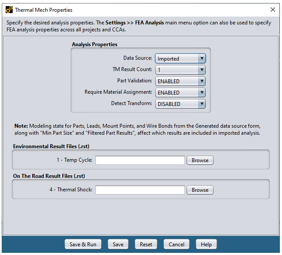Browse for the Thermal Shock result file
The image size is (282, 255).
(x=200, y=190)
